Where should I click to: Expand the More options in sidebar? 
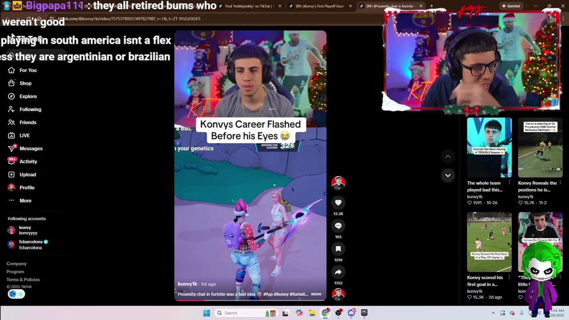click(25, 201)
